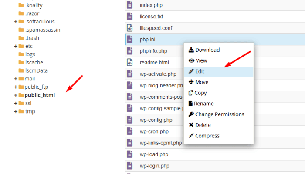Expand the mail folder node
This screenshot has height=174, width=305.
pos(16,79)
